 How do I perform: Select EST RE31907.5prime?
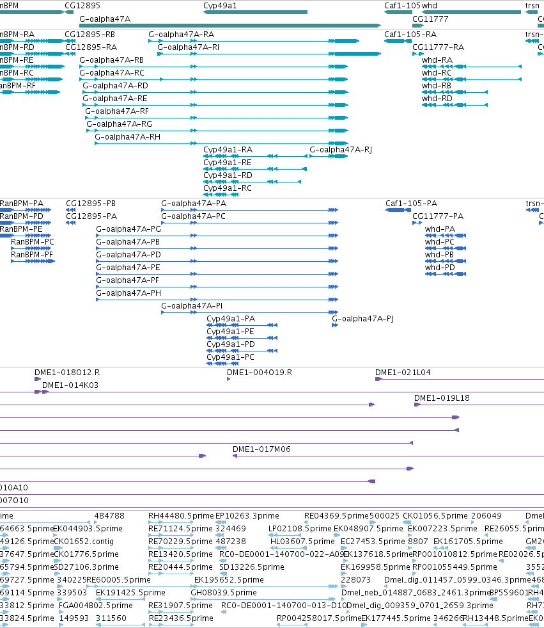tap(180, 606)
